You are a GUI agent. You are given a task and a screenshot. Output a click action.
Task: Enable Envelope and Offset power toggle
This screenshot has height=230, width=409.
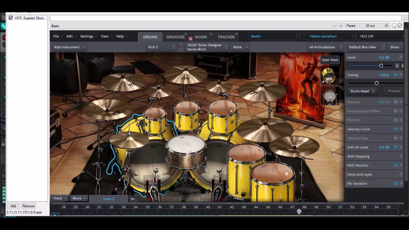[x=396, y=111]
